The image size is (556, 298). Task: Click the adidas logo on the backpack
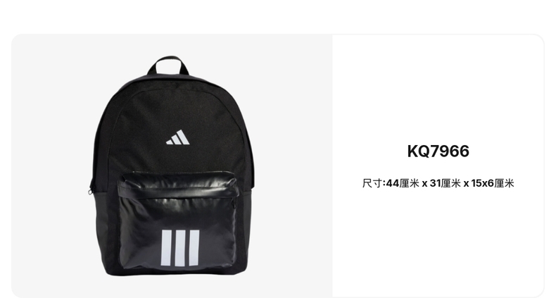pos(177,137)
